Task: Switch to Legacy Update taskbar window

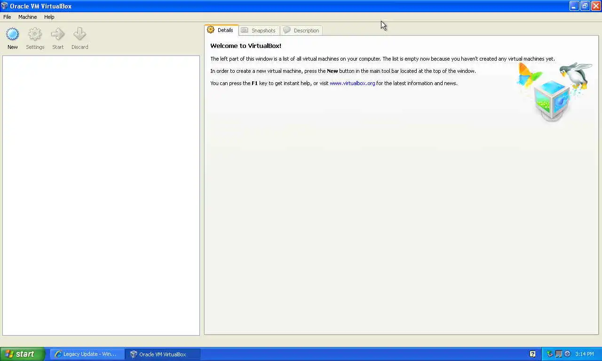Action: [87, 354]
